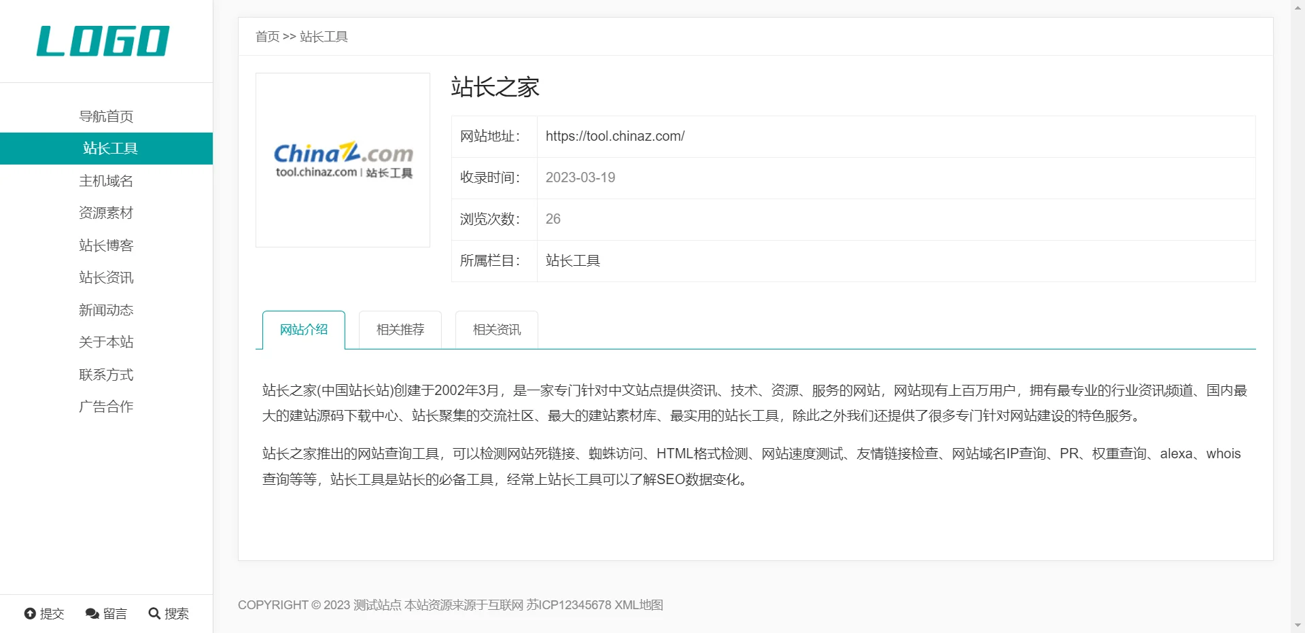Visit the 联系方式 page

click(x=106, y=375)
